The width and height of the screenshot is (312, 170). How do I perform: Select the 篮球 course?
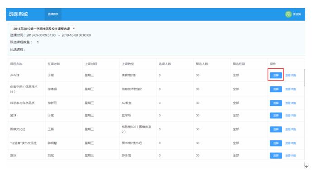276,115
